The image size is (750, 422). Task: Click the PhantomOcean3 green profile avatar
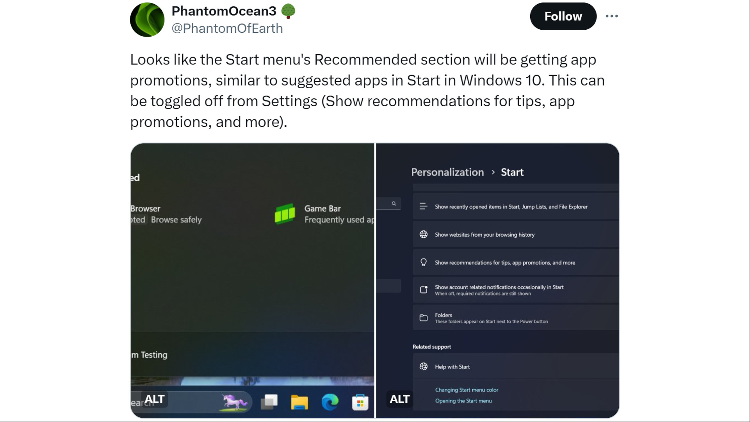(x=147, y=20)
